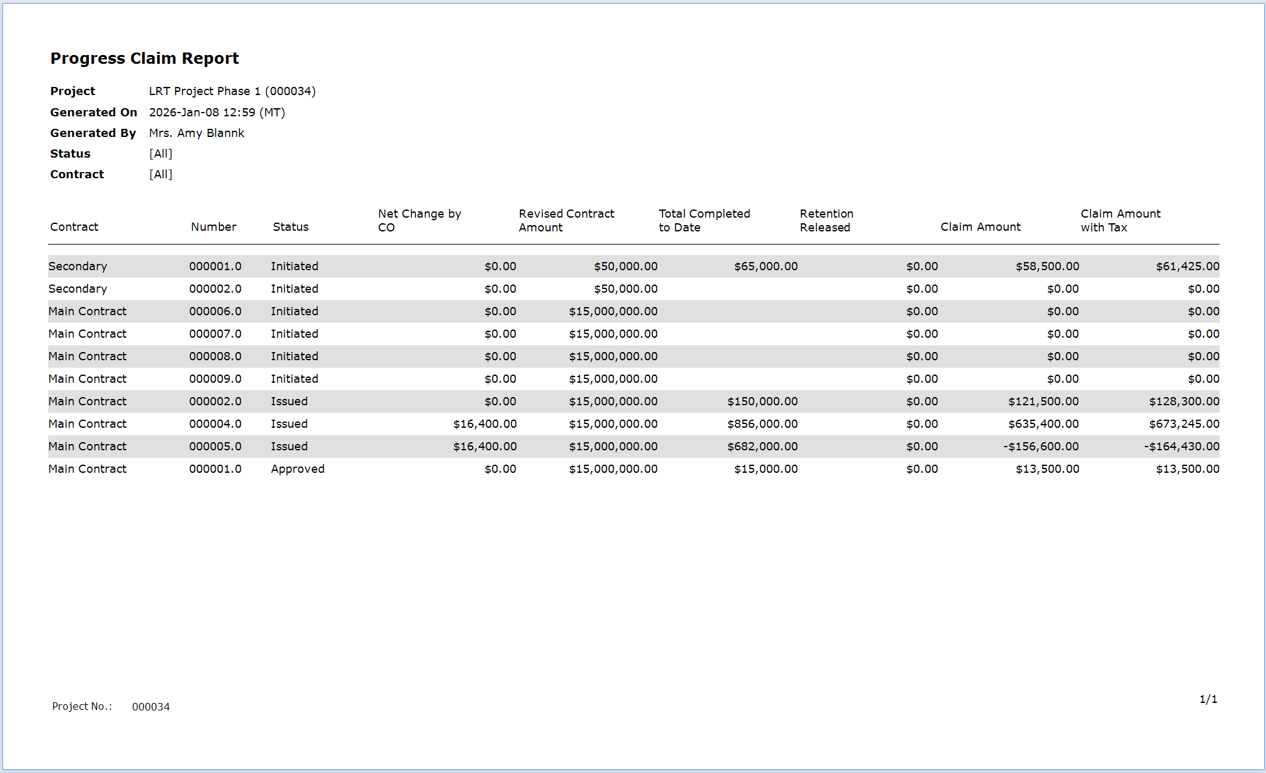This screenshot has height=773, width=1266.
Task: Click claim number 000006.0
Action: click(x=215, y=311)
